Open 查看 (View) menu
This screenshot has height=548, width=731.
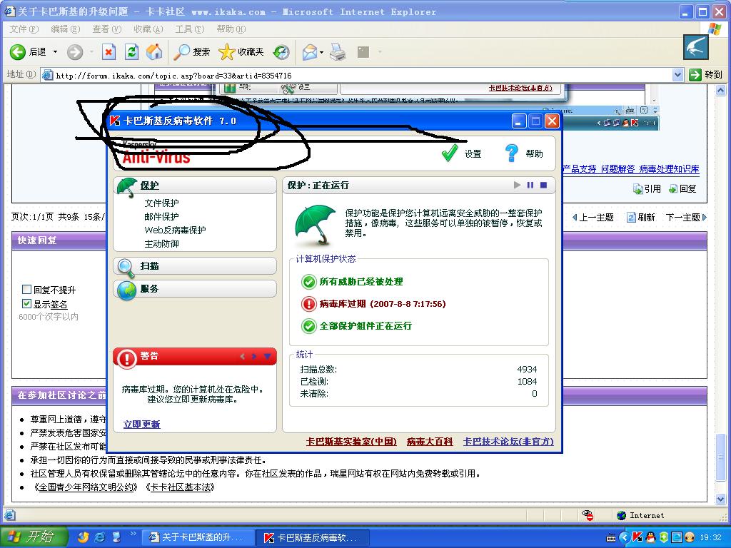pyautogui.click(x=107, y=29)
